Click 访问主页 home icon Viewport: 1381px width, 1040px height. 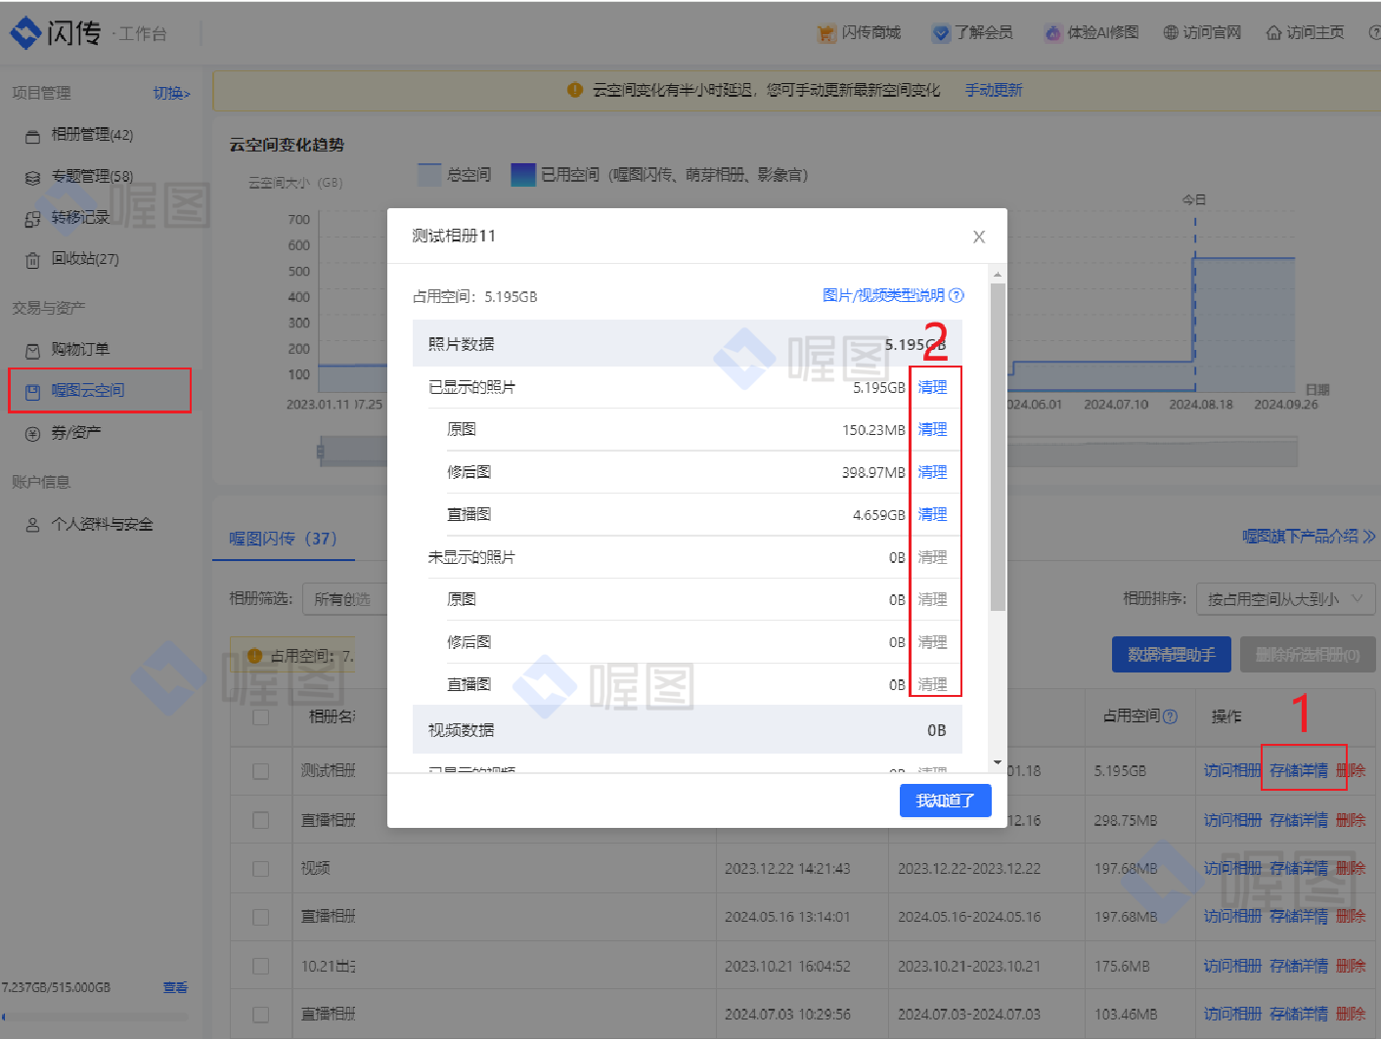pos(1274,33)
